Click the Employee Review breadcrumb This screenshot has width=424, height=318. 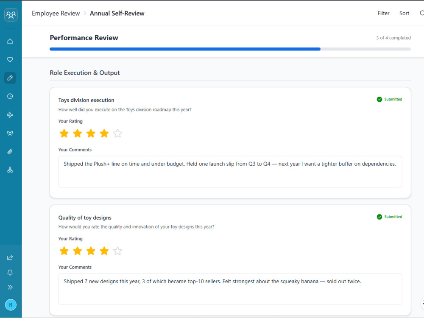click(56, 13)
